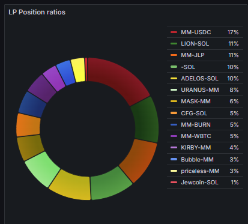Click the 17% value for MM-USDC

click(x=233, y=32)
